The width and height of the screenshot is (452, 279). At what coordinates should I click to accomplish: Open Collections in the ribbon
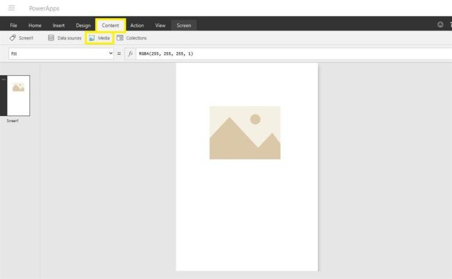click(x=131, y=38)
